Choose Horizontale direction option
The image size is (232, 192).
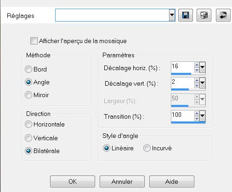pos(28,124)
